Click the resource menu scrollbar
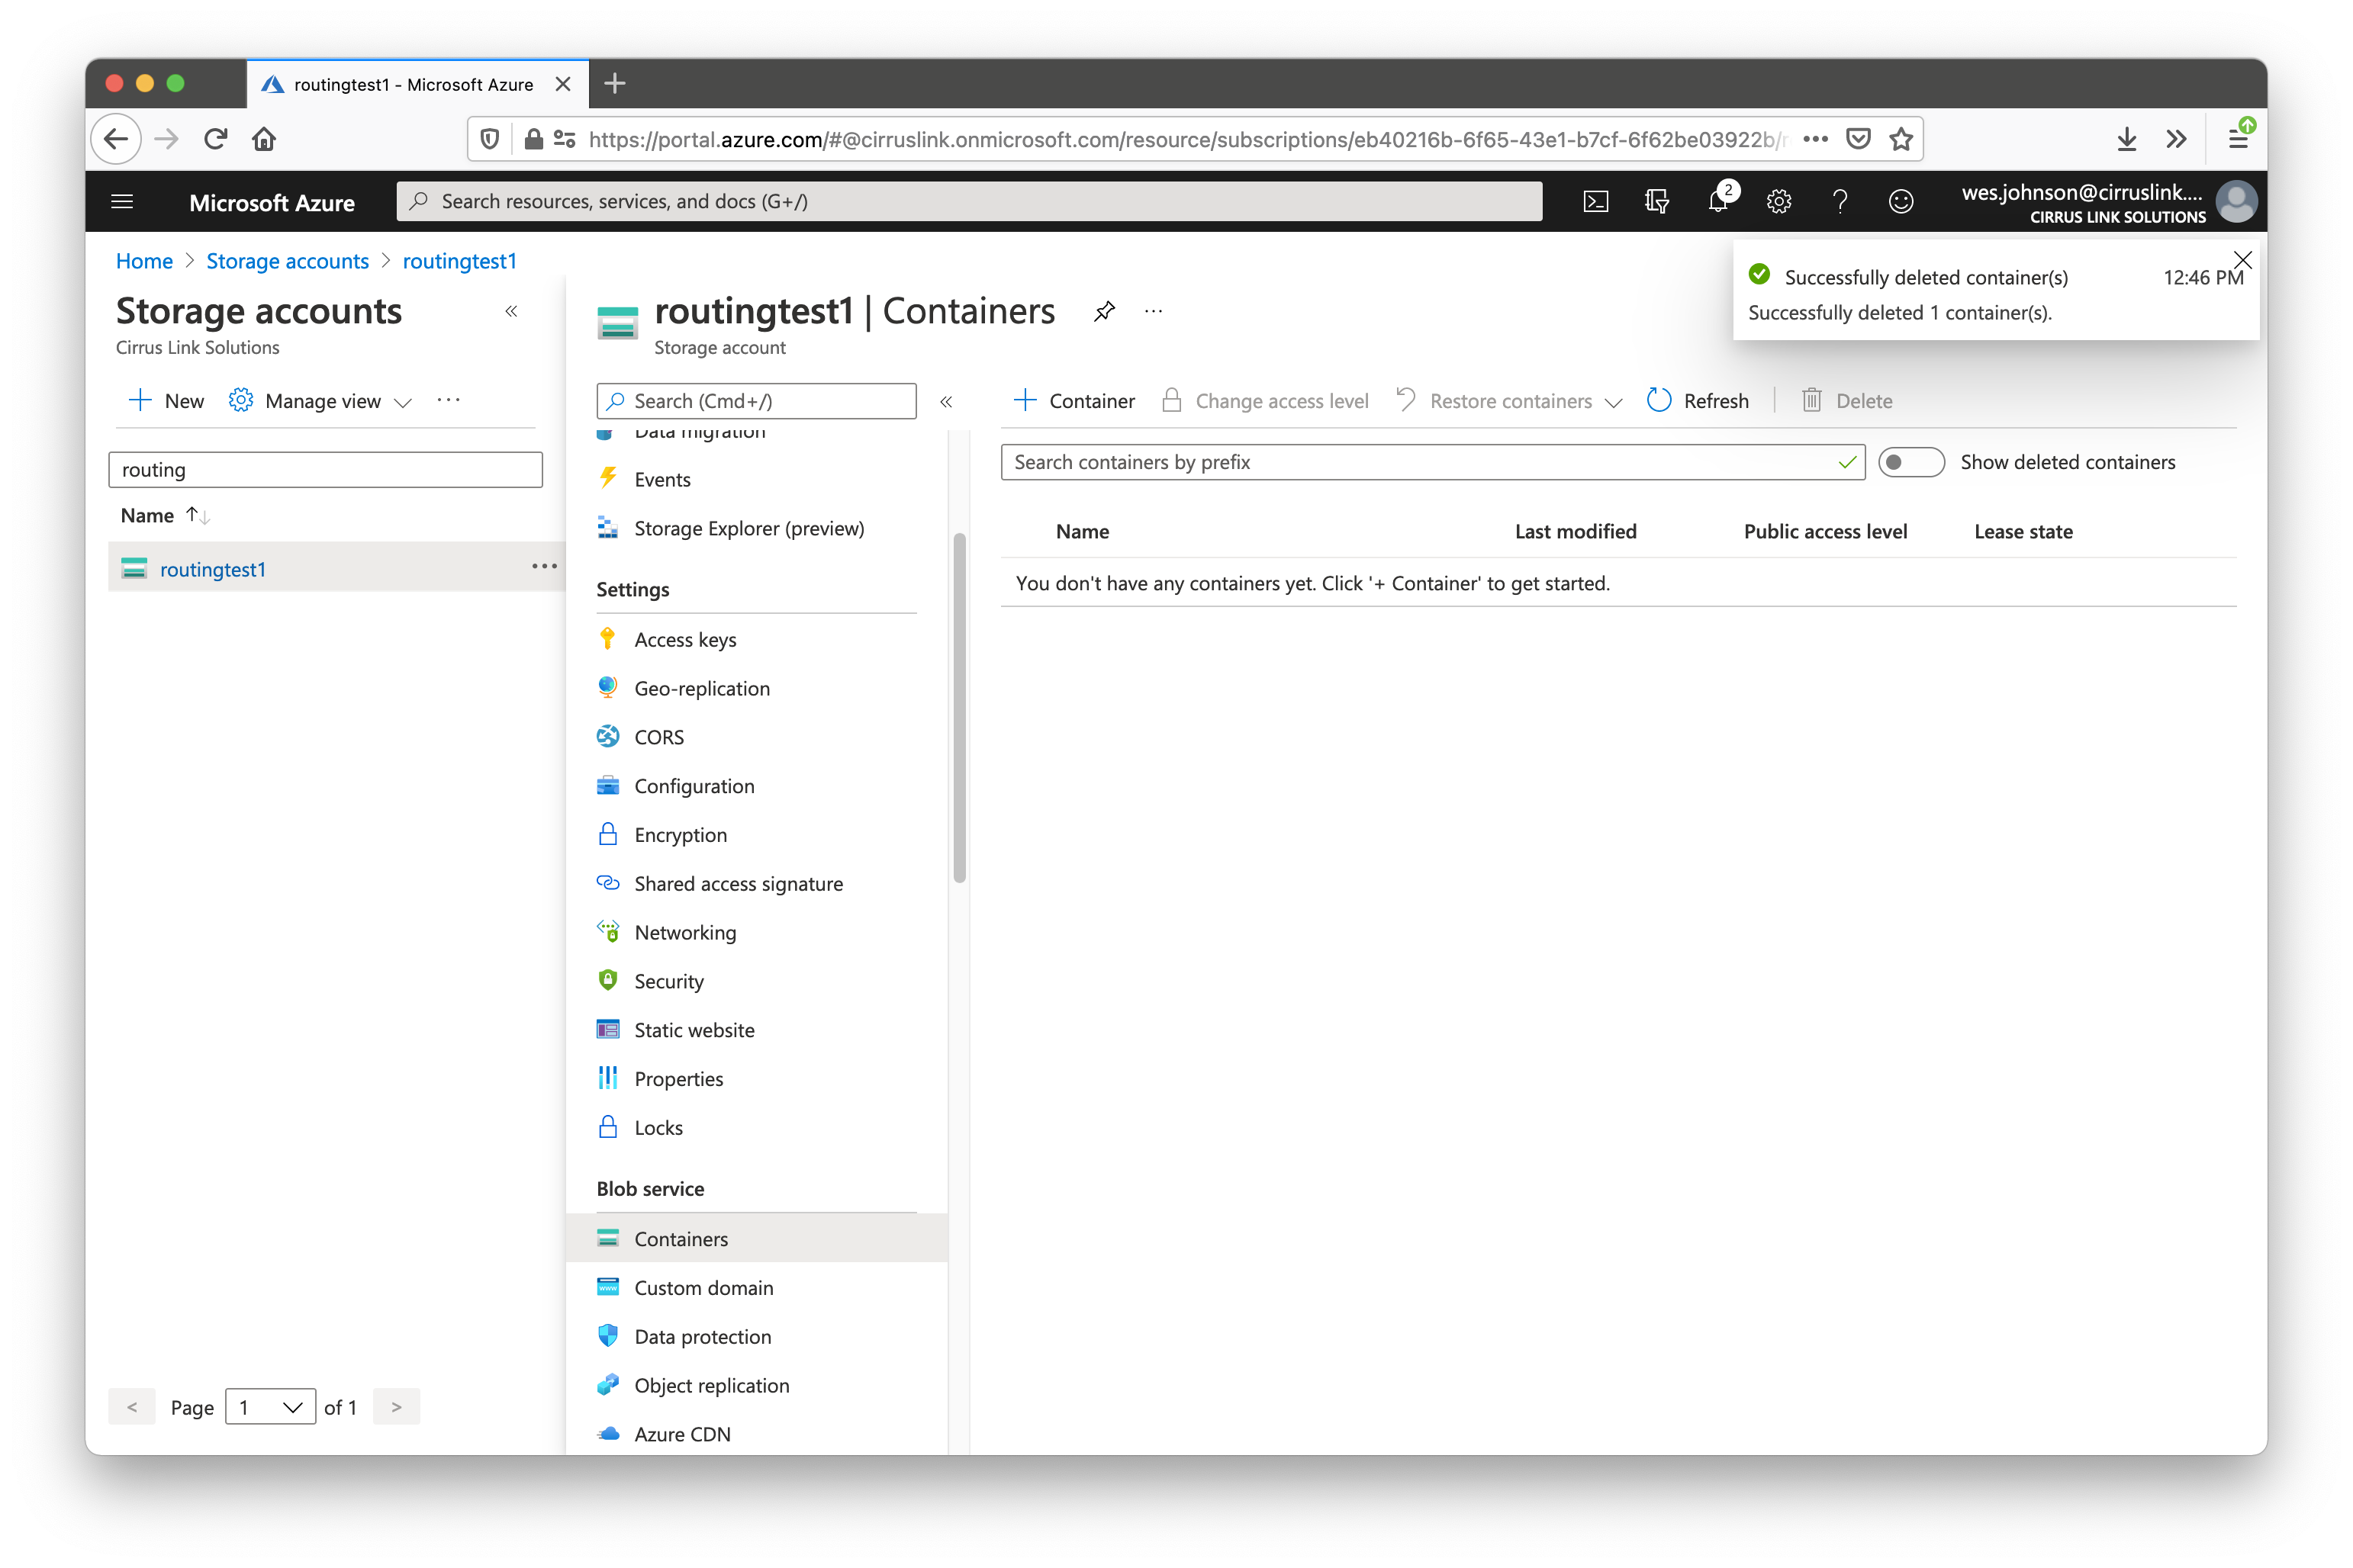This screenshot has height=1568, width=2353. click(x=959, y=708)
